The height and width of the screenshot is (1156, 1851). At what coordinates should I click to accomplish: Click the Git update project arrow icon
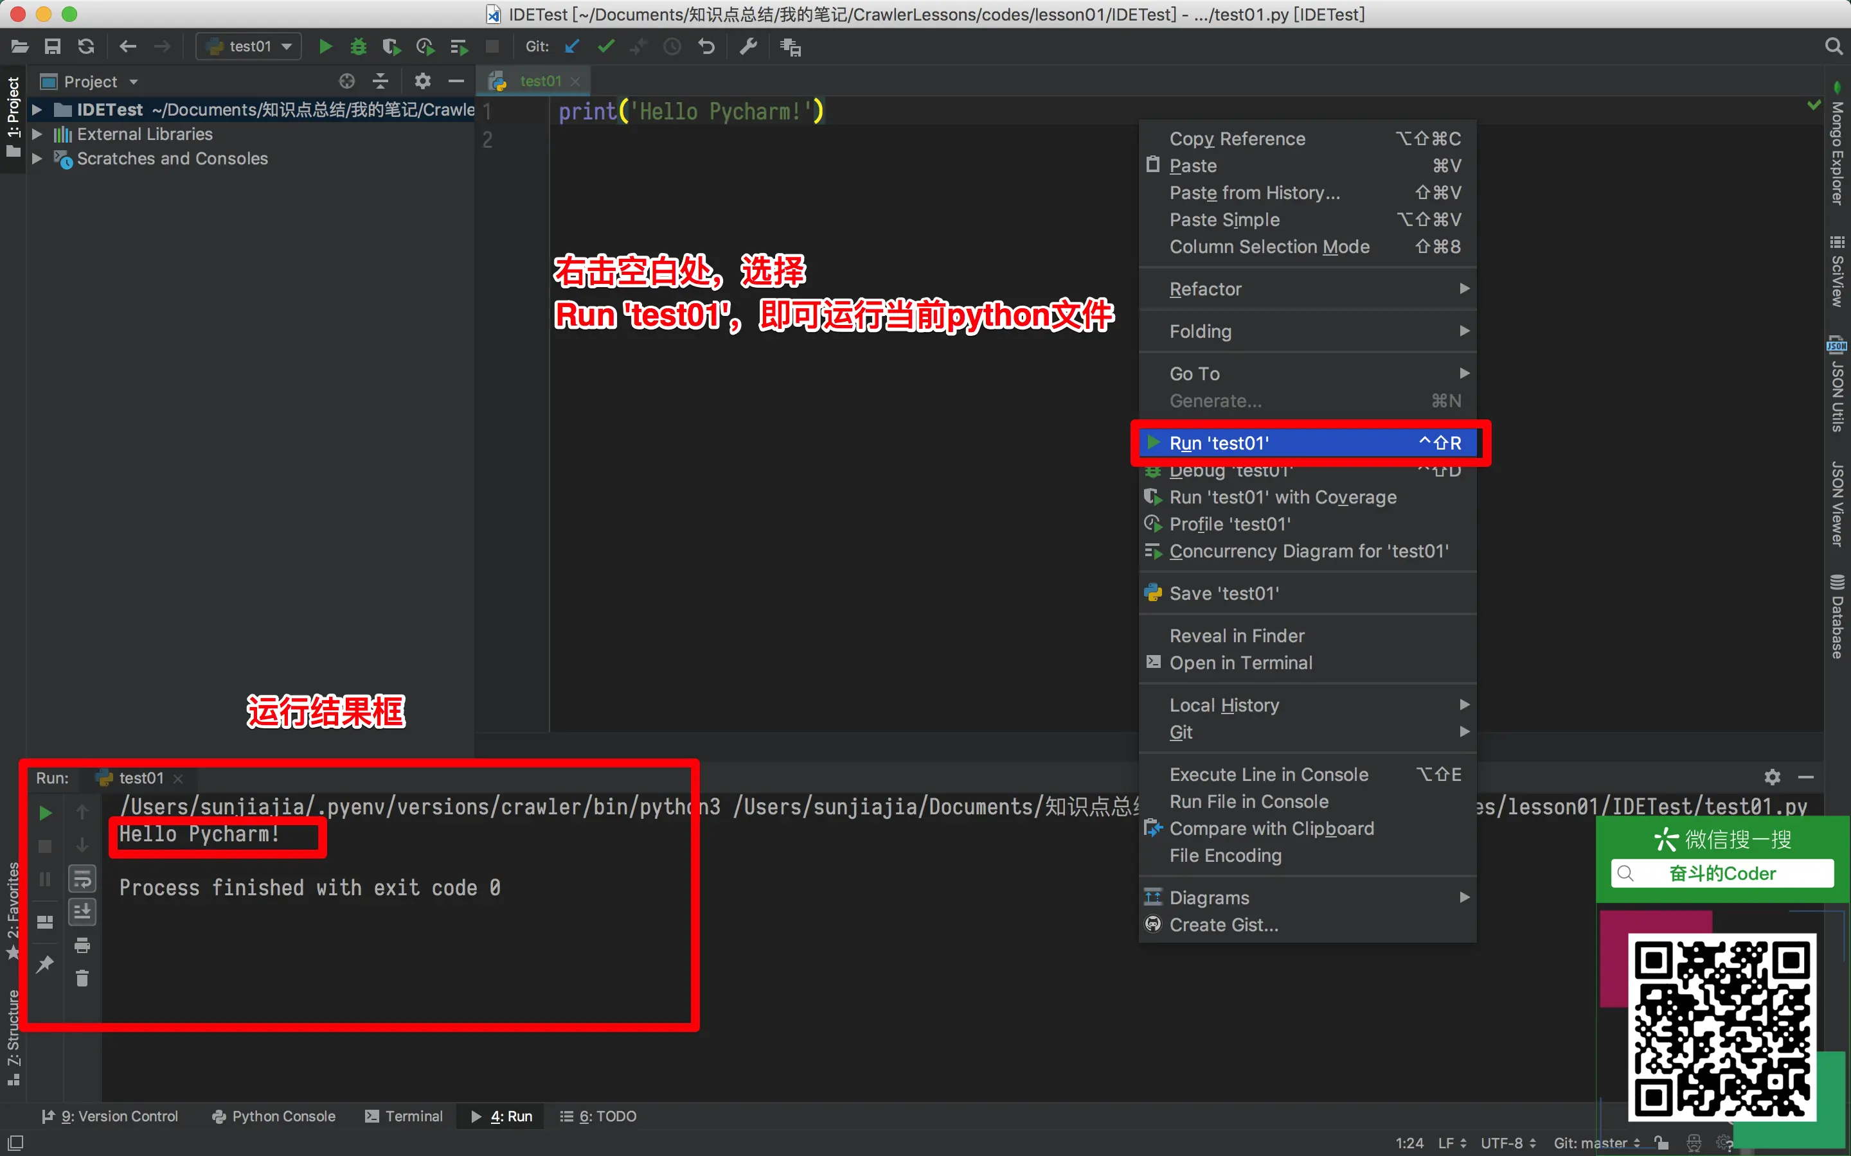click(571, 47)
